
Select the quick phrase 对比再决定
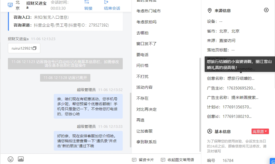click(146, 109)
